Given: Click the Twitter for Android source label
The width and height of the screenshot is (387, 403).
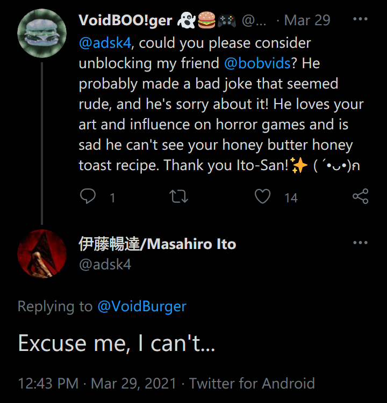Looking at the screenshot, I should [252, 384].
